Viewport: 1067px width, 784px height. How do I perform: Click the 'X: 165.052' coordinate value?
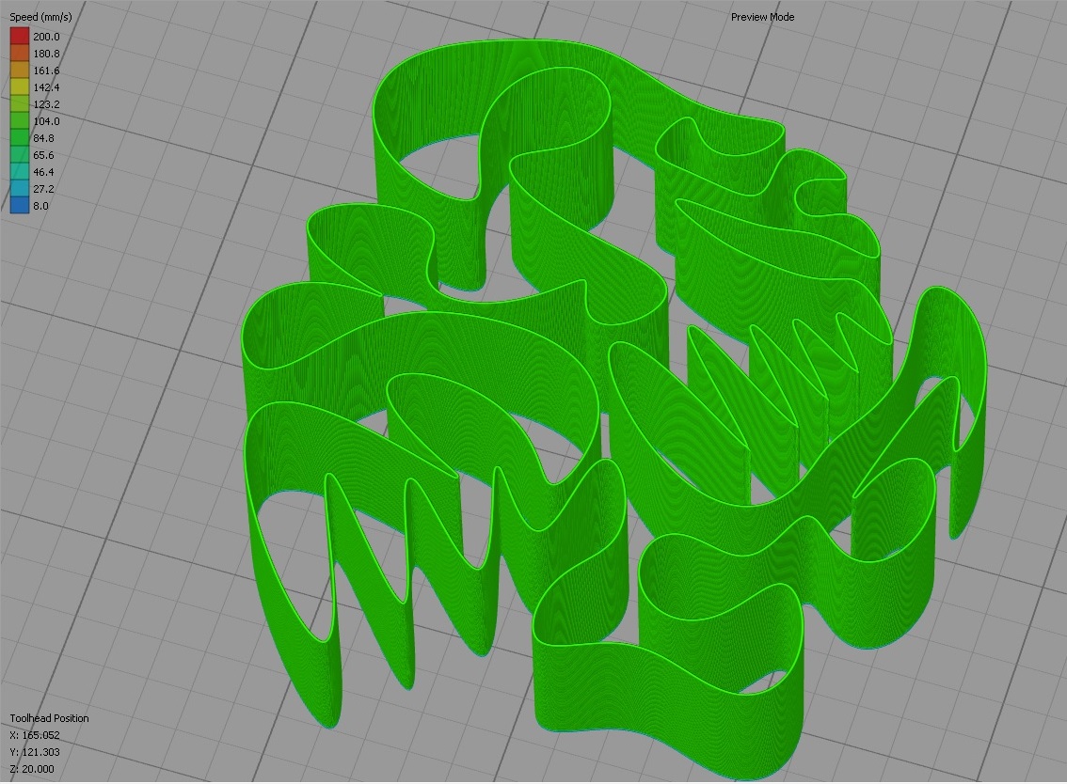(x=35, y=735)
